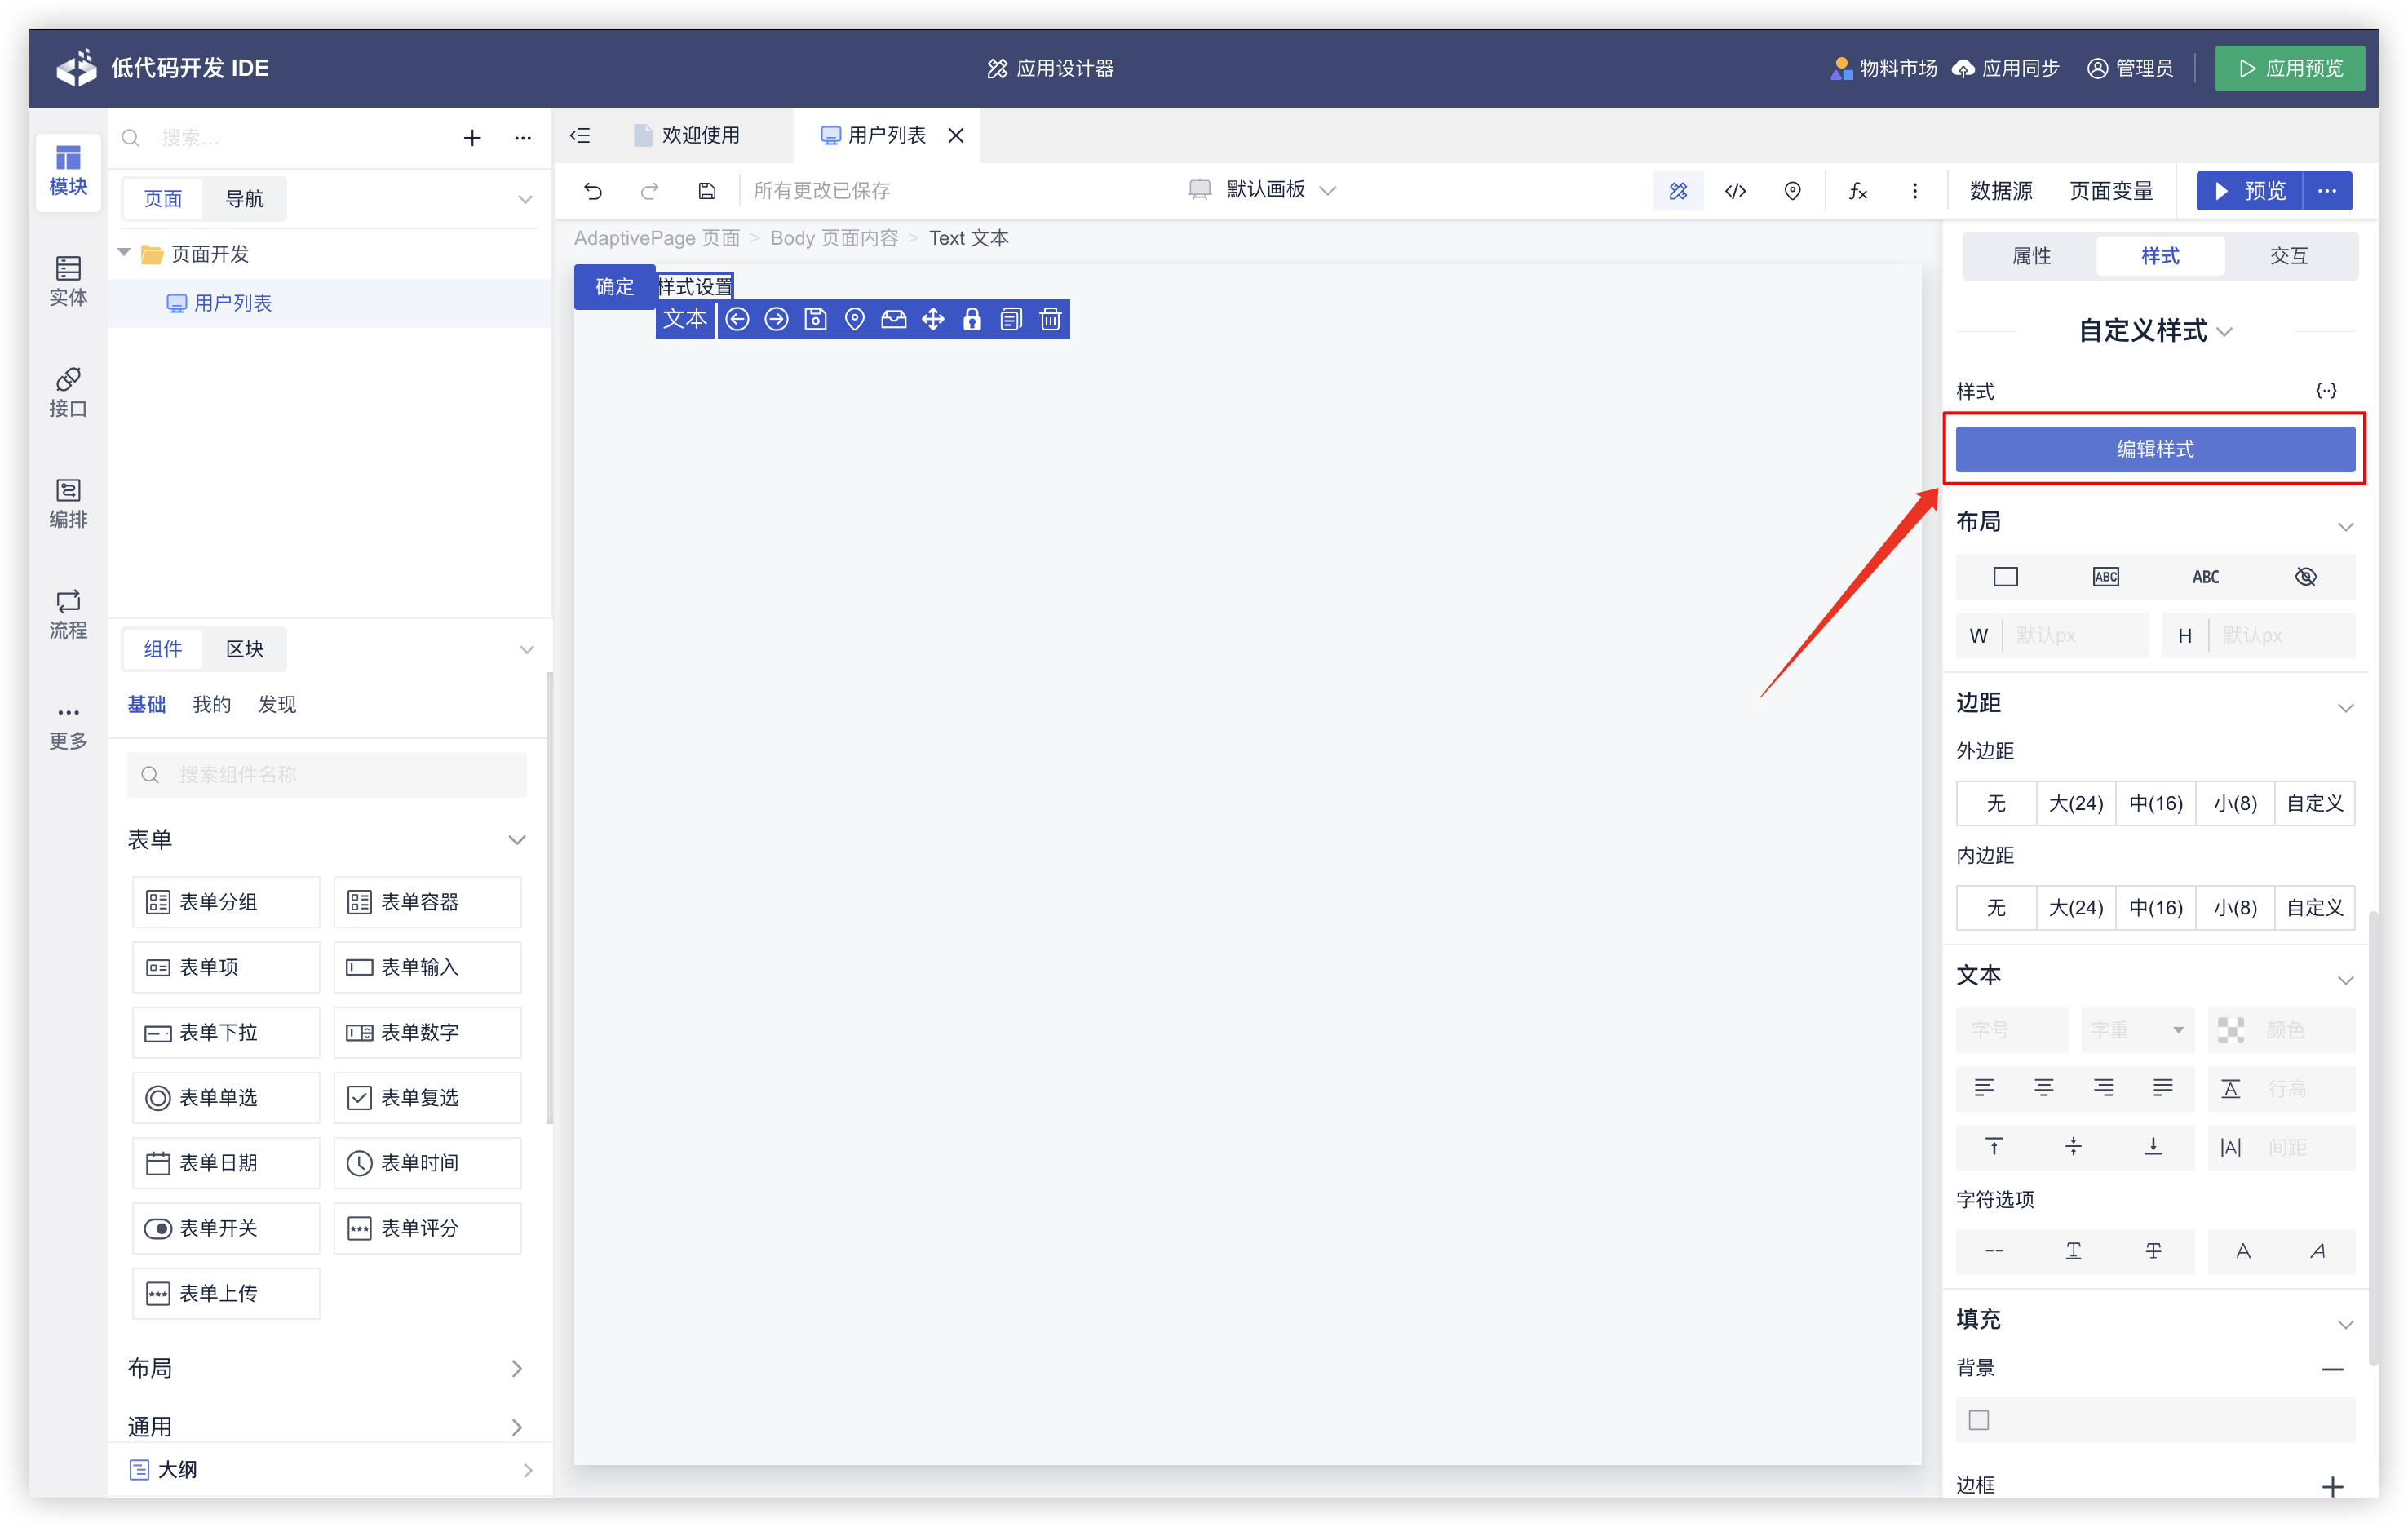
Task: Open code view with the </> icon
Action: pyautogui.click(x=1735, y=190)
